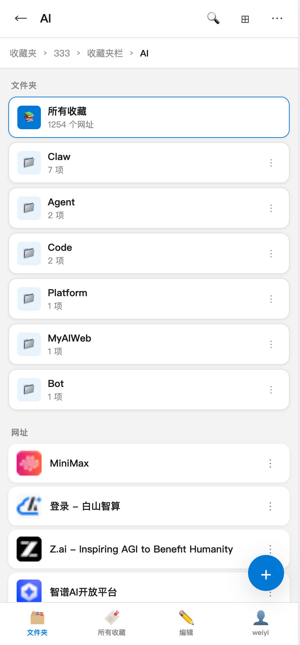The height and width of the screenshot is (645, 300).
Task: Tap the back arrow icon
Action: 21,18
